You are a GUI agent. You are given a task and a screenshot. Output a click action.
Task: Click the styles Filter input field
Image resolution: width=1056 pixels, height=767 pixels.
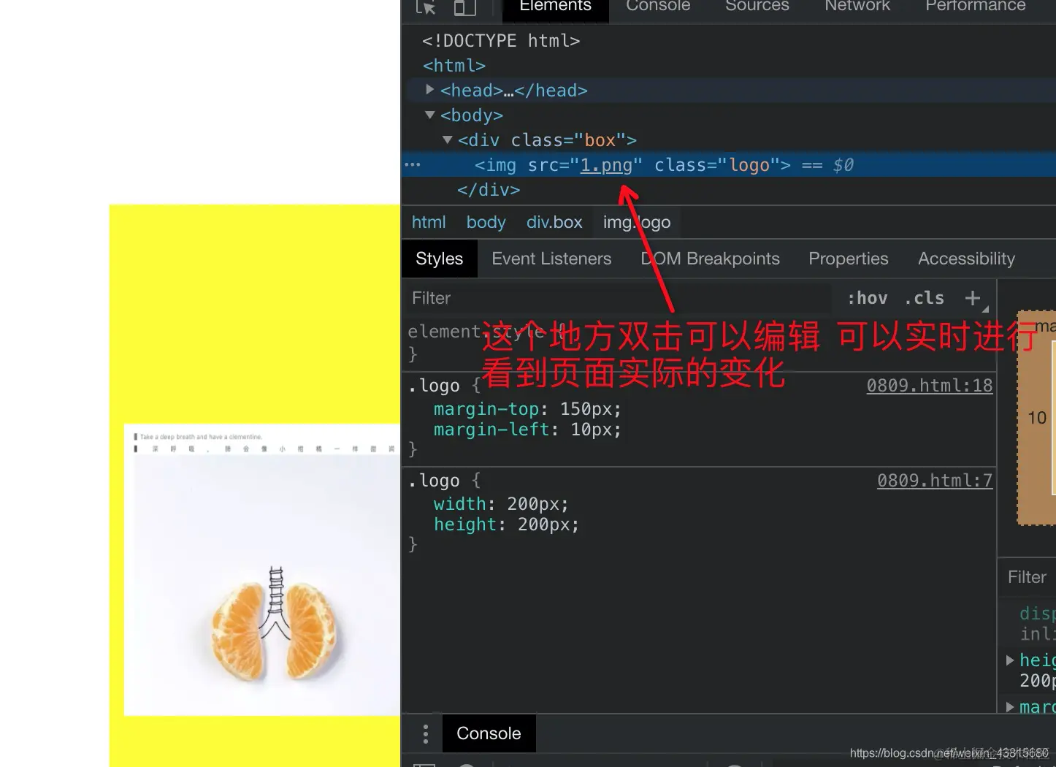(x=511, y=297)
